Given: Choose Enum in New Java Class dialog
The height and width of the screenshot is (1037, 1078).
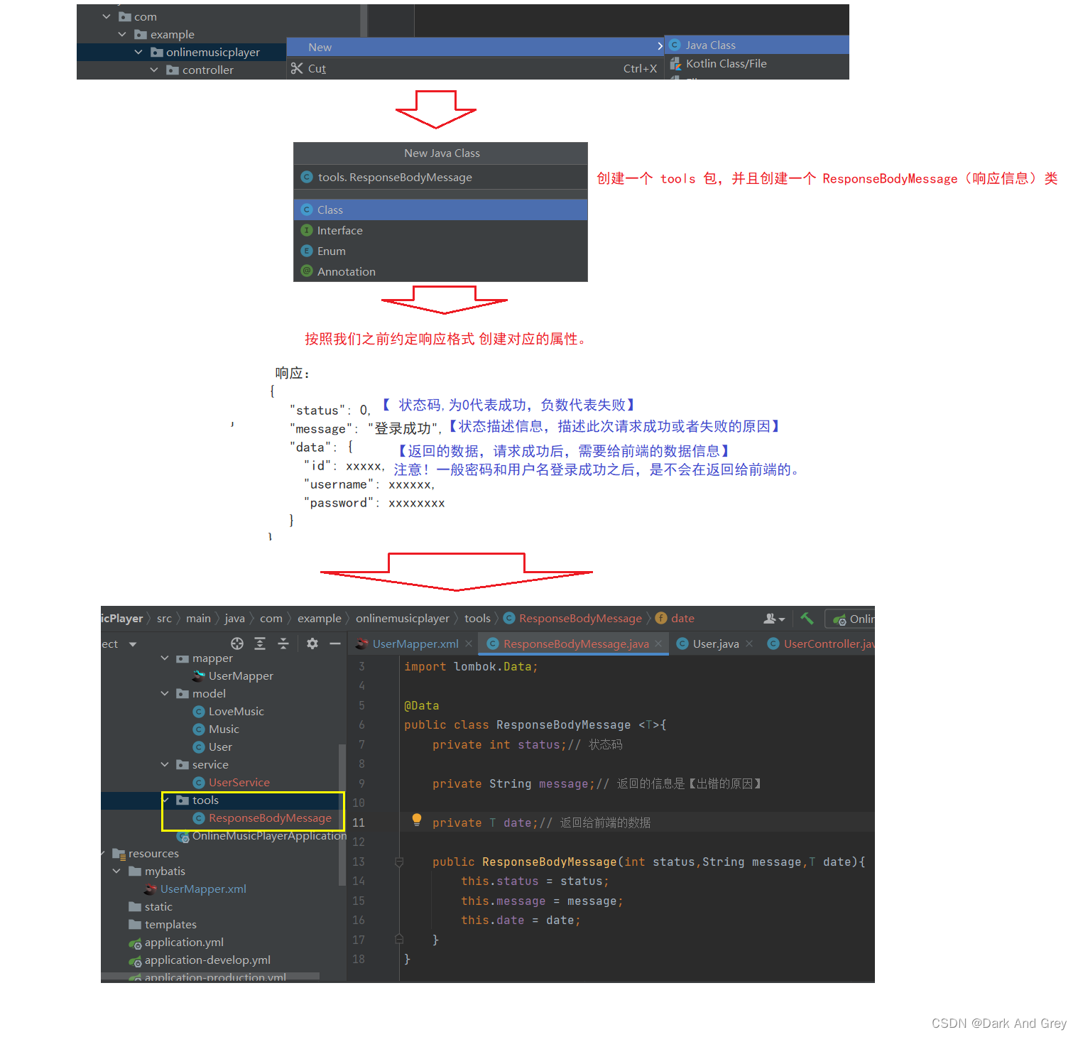Looking at the screenshot, I should 440,251.
